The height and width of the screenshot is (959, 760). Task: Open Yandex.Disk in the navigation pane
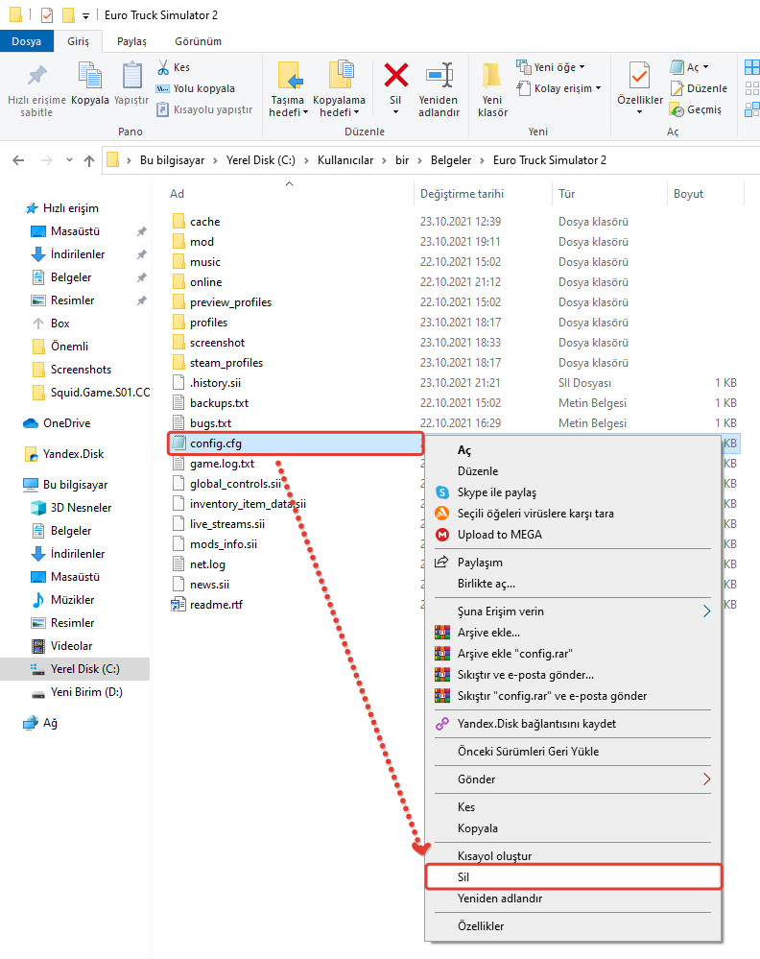click(73, 454)
